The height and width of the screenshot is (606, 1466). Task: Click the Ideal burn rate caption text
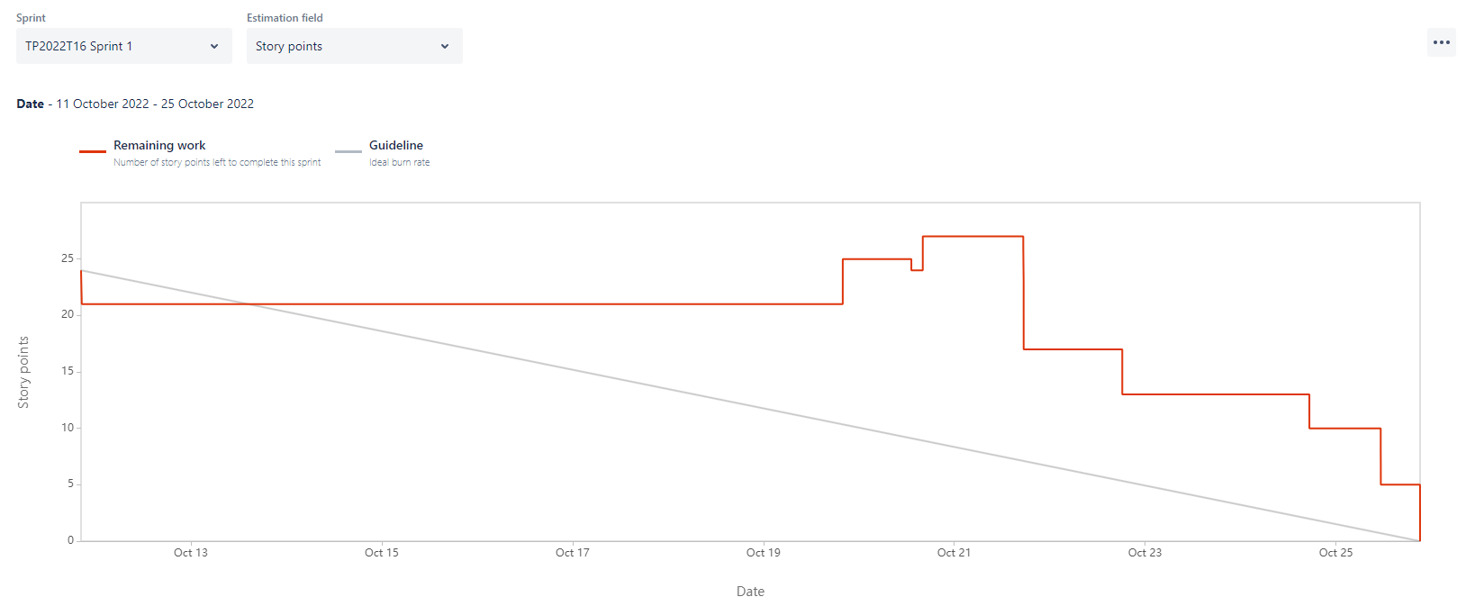click(x=398, y=162)
